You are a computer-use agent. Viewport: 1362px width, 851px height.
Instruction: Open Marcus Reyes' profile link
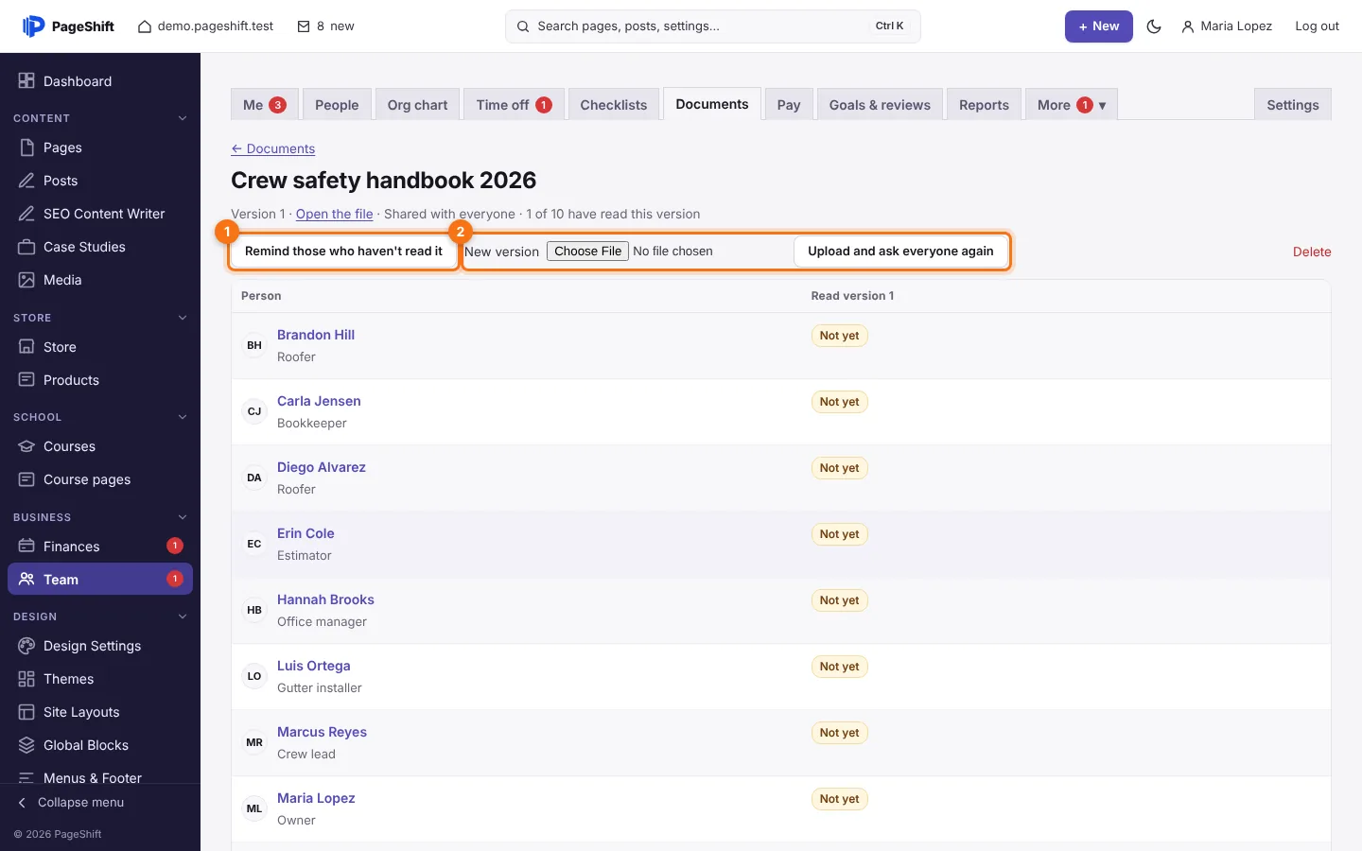pos(322,732)
